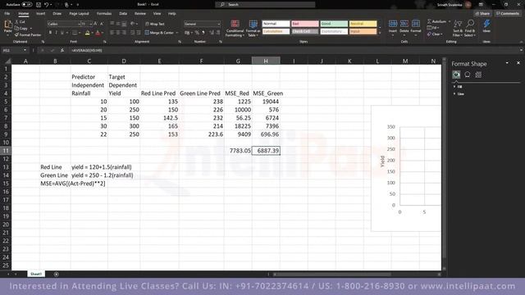Open Format Shape pane options dropdown
This screenshot has width=525, height=295.
507,63
